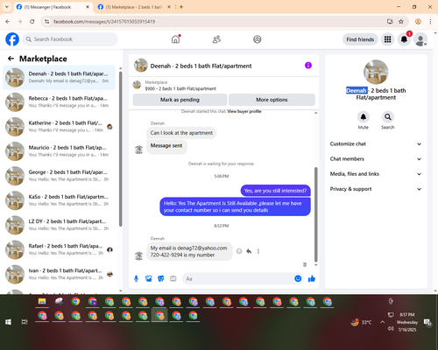
Task: Show hidden system tray icons
Action: [382, 322]
